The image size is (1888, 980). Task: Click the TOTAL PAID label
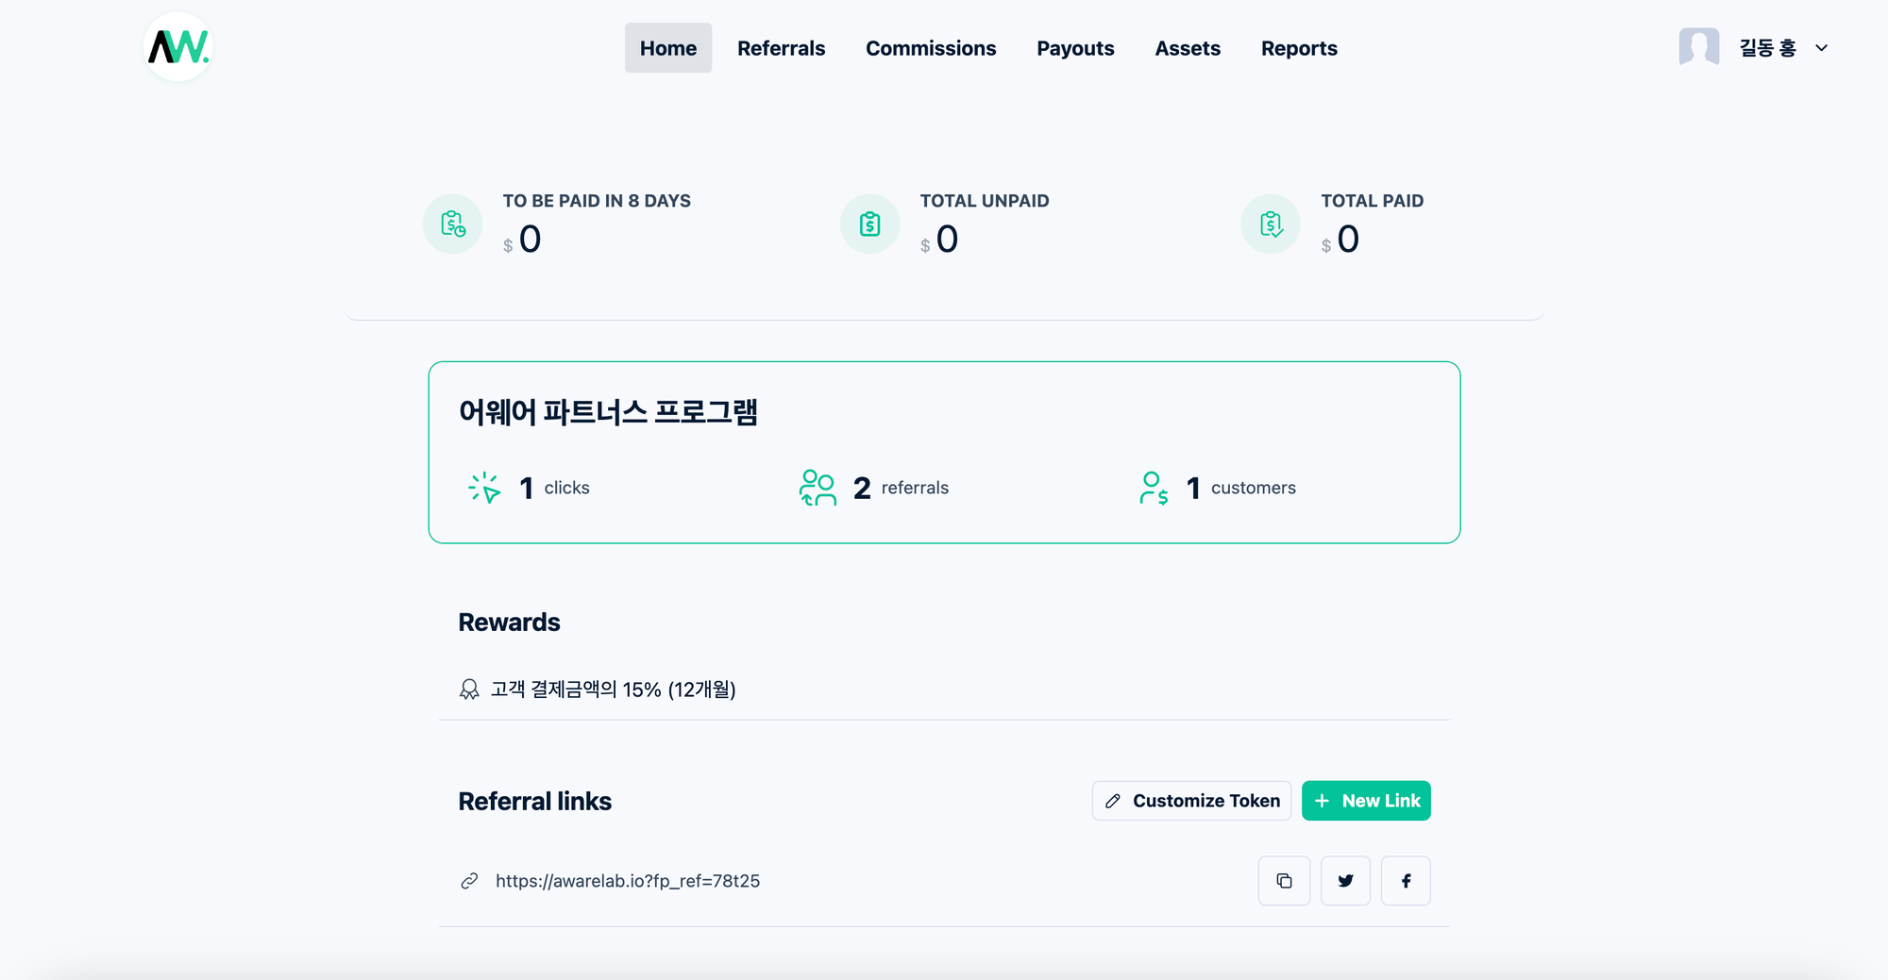coord(1372,201)
